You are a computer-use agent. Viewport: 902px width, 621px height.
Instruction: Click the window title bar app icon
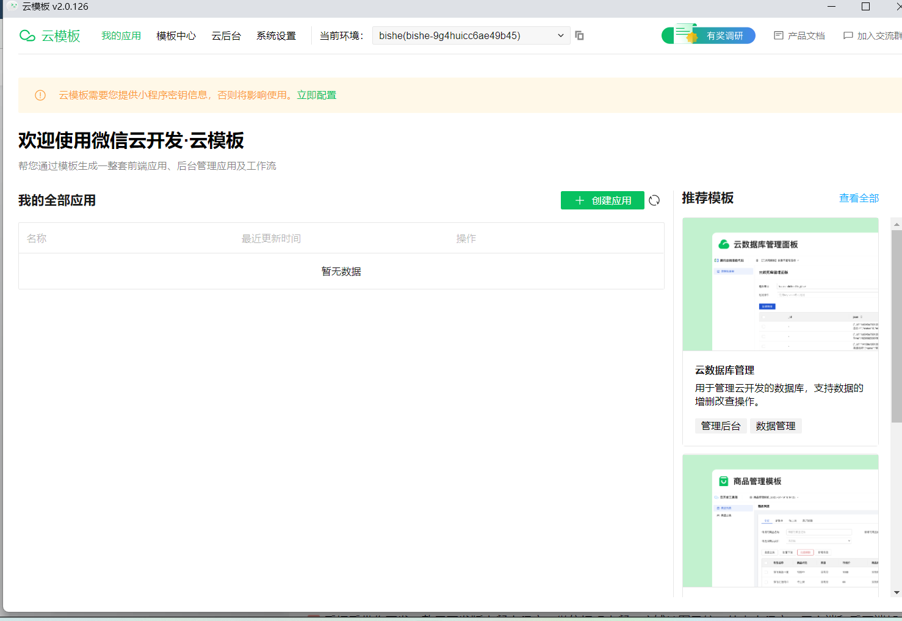12,6
